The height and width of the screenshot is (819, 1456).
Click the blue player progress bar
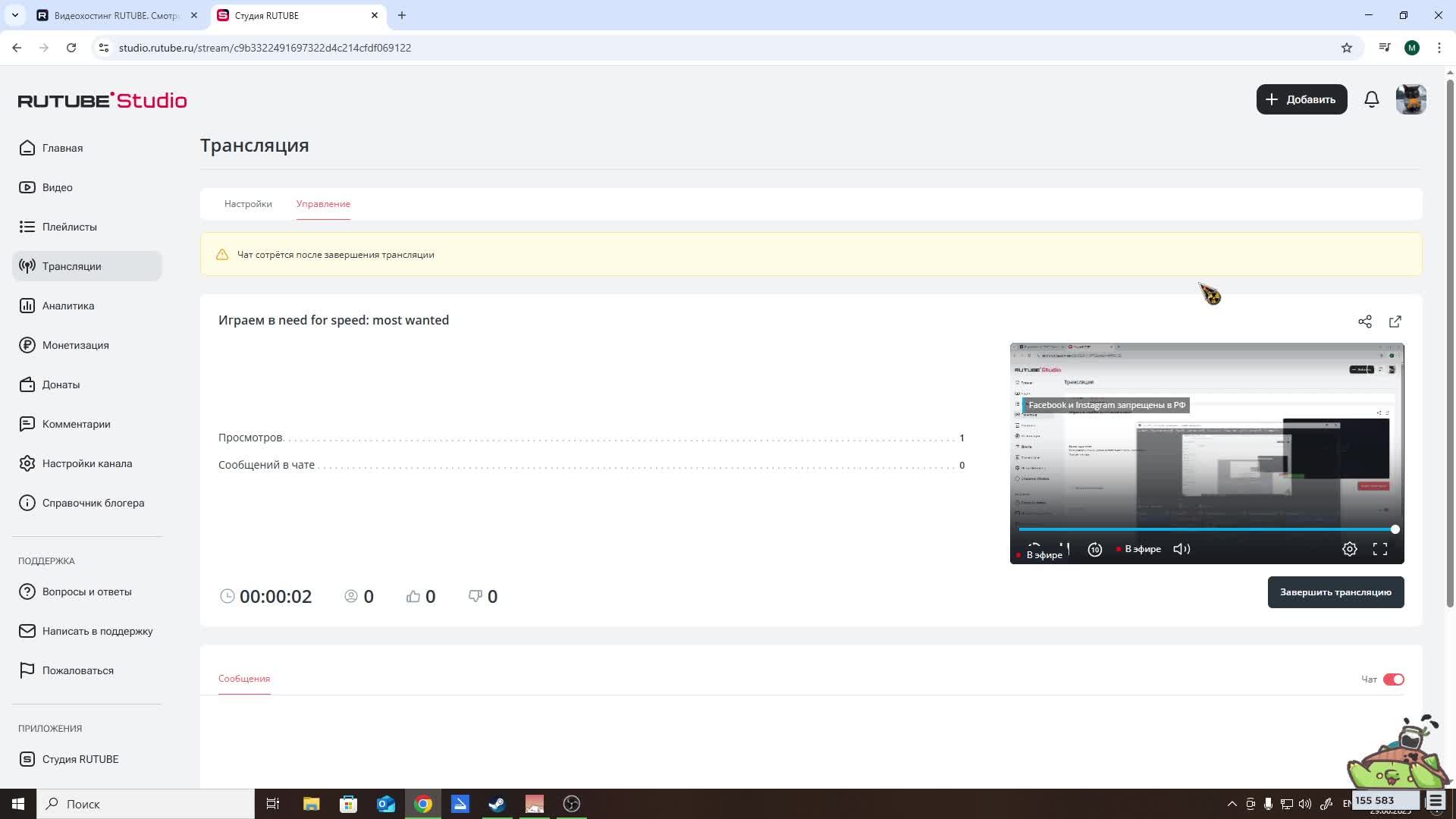pyautogui.click(x=1206, y=529)
